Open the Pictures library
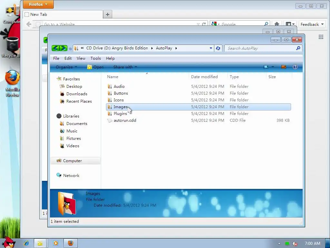330x248 pixels. [x=73, y=138]
